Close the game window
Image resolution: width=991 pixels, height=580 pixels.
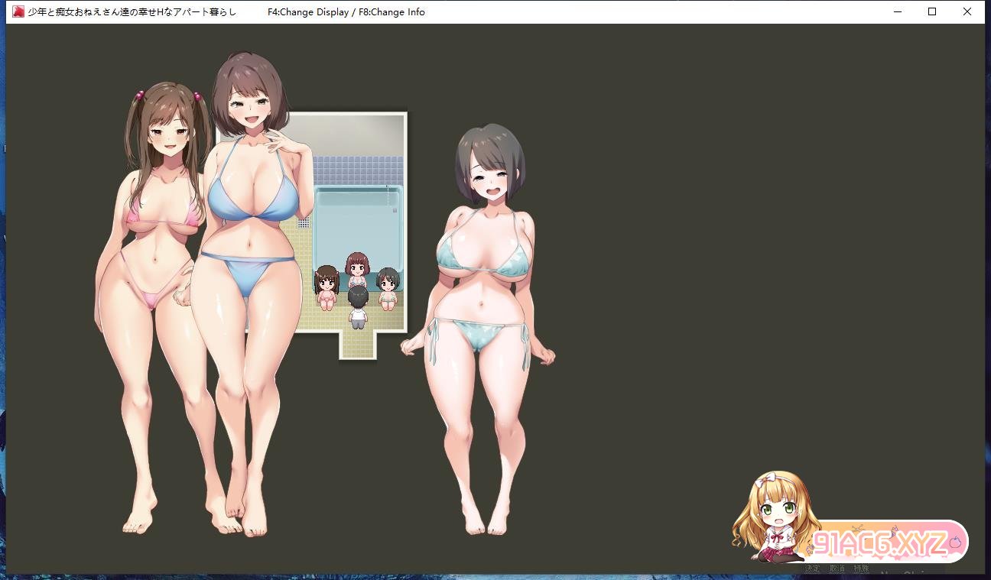click(967, 11)
